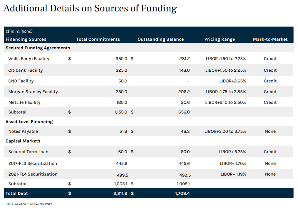Viewport: 298px width, 208px height.
Task: Select the 2021-FL4 Securitization row
Action: (32, 174)
